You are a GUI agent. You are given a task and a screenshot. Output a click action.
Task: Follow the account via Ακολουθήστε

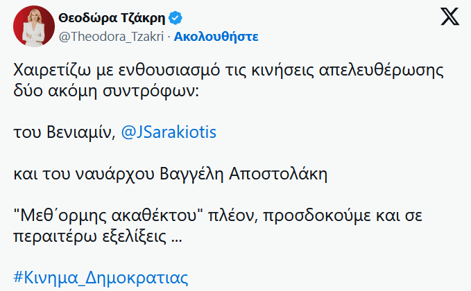216,36
